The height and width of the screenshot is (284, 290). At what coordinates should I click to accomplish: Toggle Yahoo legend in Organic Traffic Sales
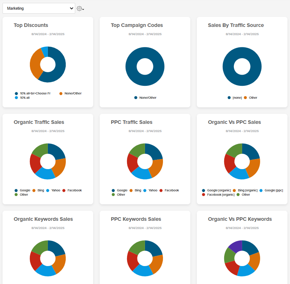click(x=53, y=190)
